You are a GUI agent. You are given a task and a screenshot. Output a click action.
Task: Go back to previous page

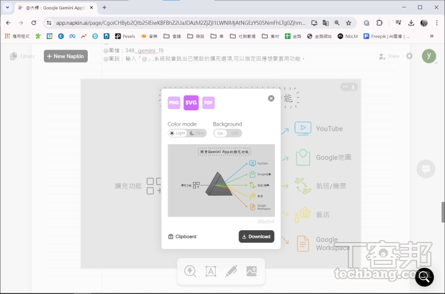pos(8,23)
